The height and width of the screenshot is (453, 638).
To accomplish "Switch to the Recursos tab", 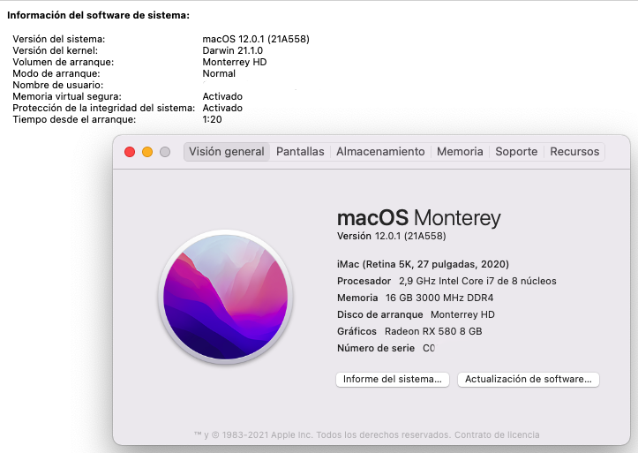I will click(x=574, y=152).
